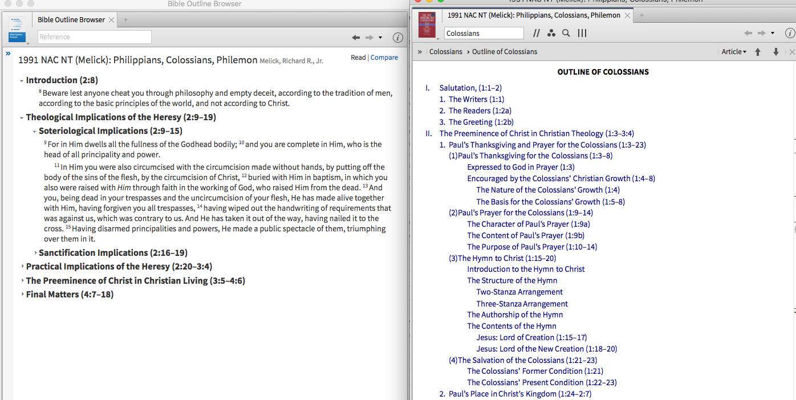Expand Preeminence of Christ in Christian Living
Image resolution: width=796 pixels, height=400 pixels.
(22, 281)
